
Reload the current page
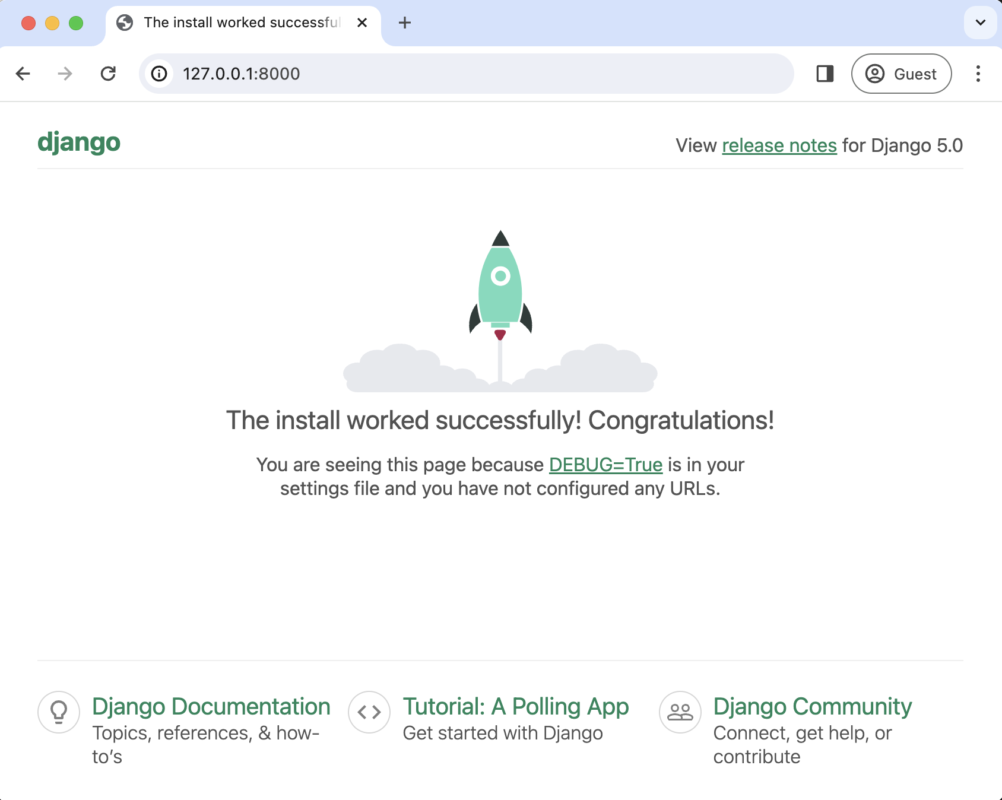click(x=108, y=74)
